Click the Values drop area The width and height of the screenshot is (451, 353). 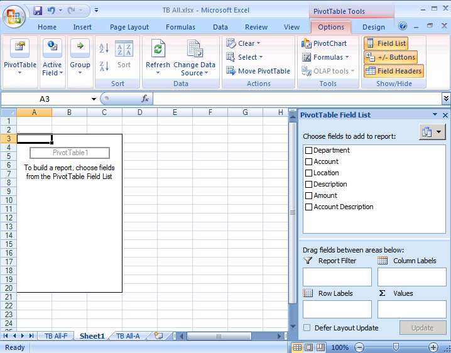pyautogui.click(x=412, y=309)
